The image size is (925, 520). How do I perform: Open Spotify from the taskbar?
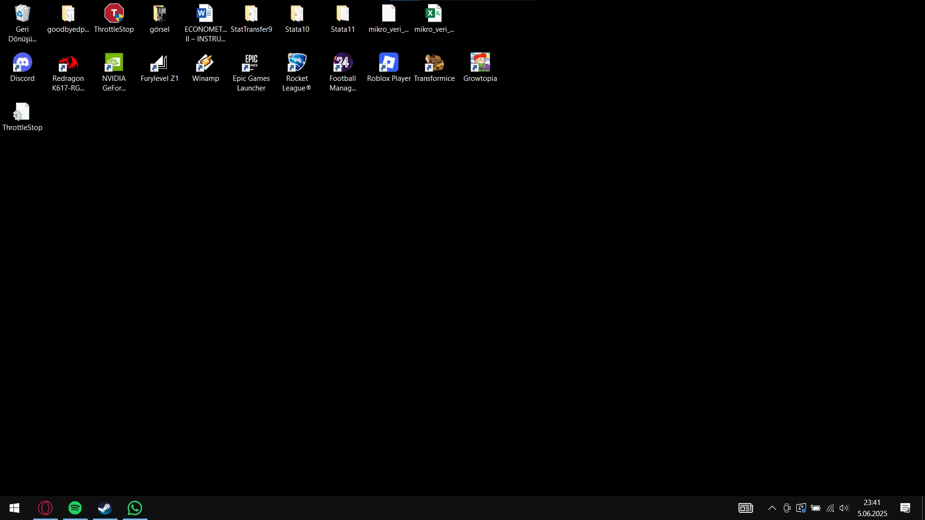click(75, 508)
